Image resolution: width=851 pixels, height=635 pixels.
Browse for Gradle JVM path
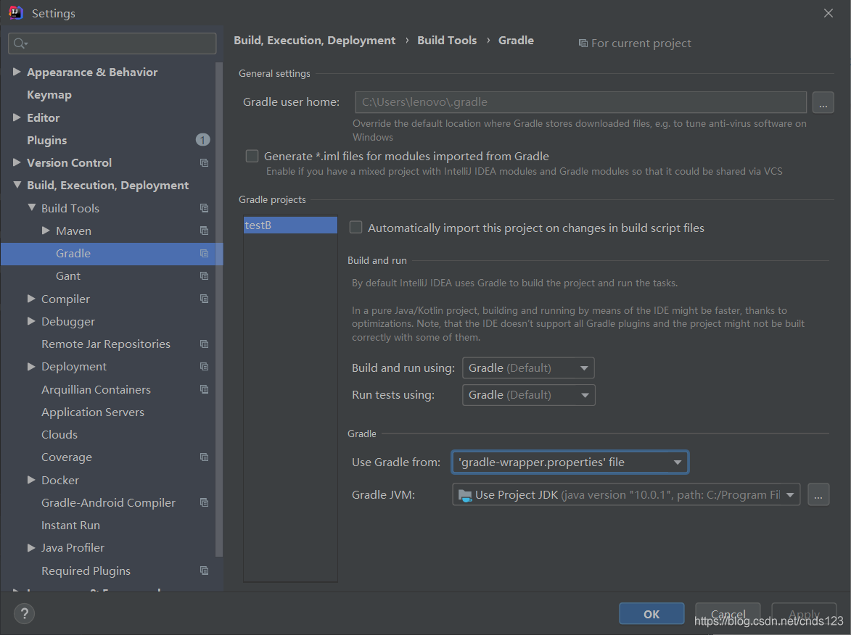pos(818,494)
